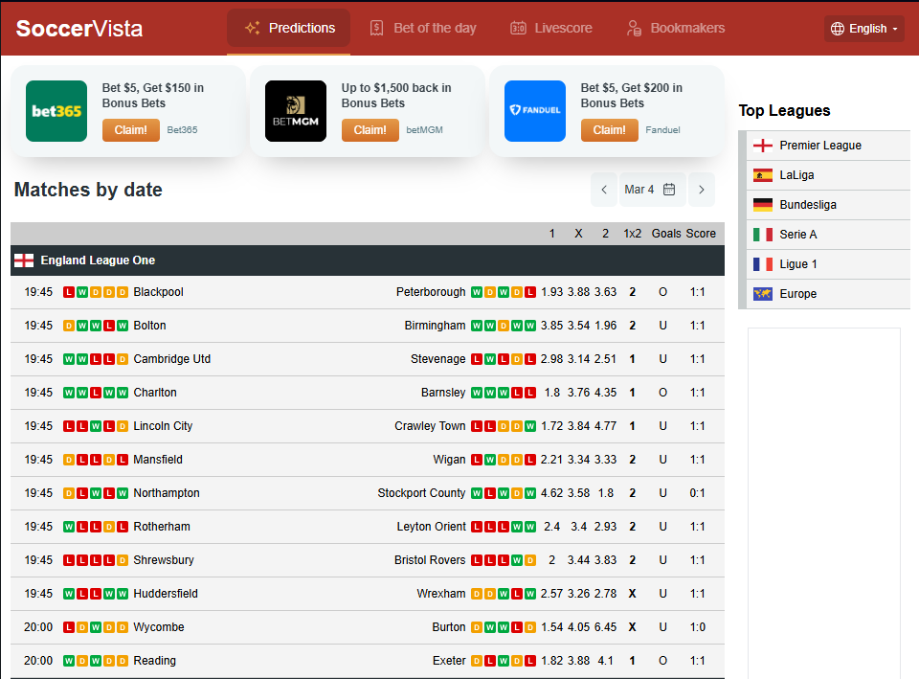Click the BetMGM lion logo
The image size is (919, 679).
pyautogui.click(x=296, y=111)
